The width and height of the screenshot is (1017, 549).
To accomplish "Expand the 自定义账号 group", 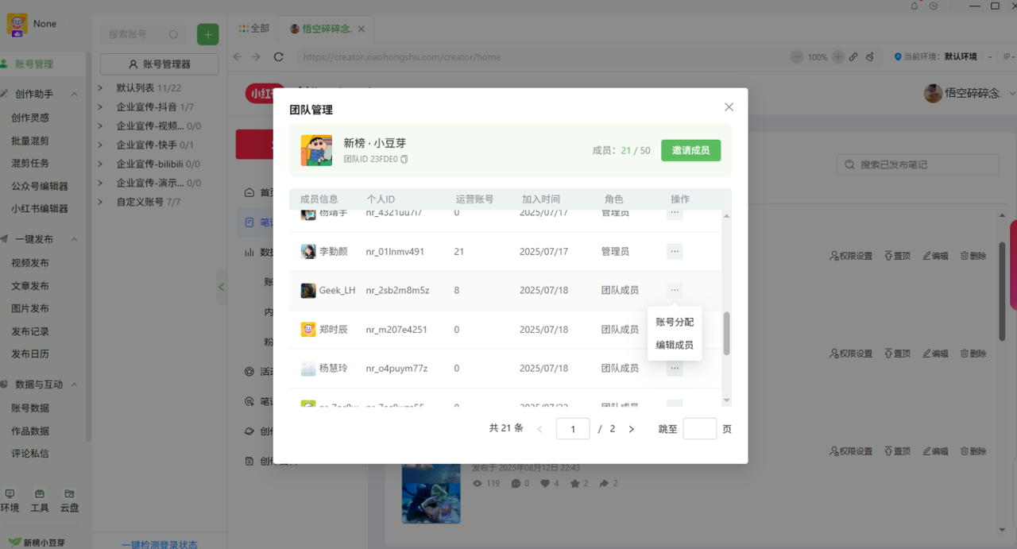I will click(100, 202).
